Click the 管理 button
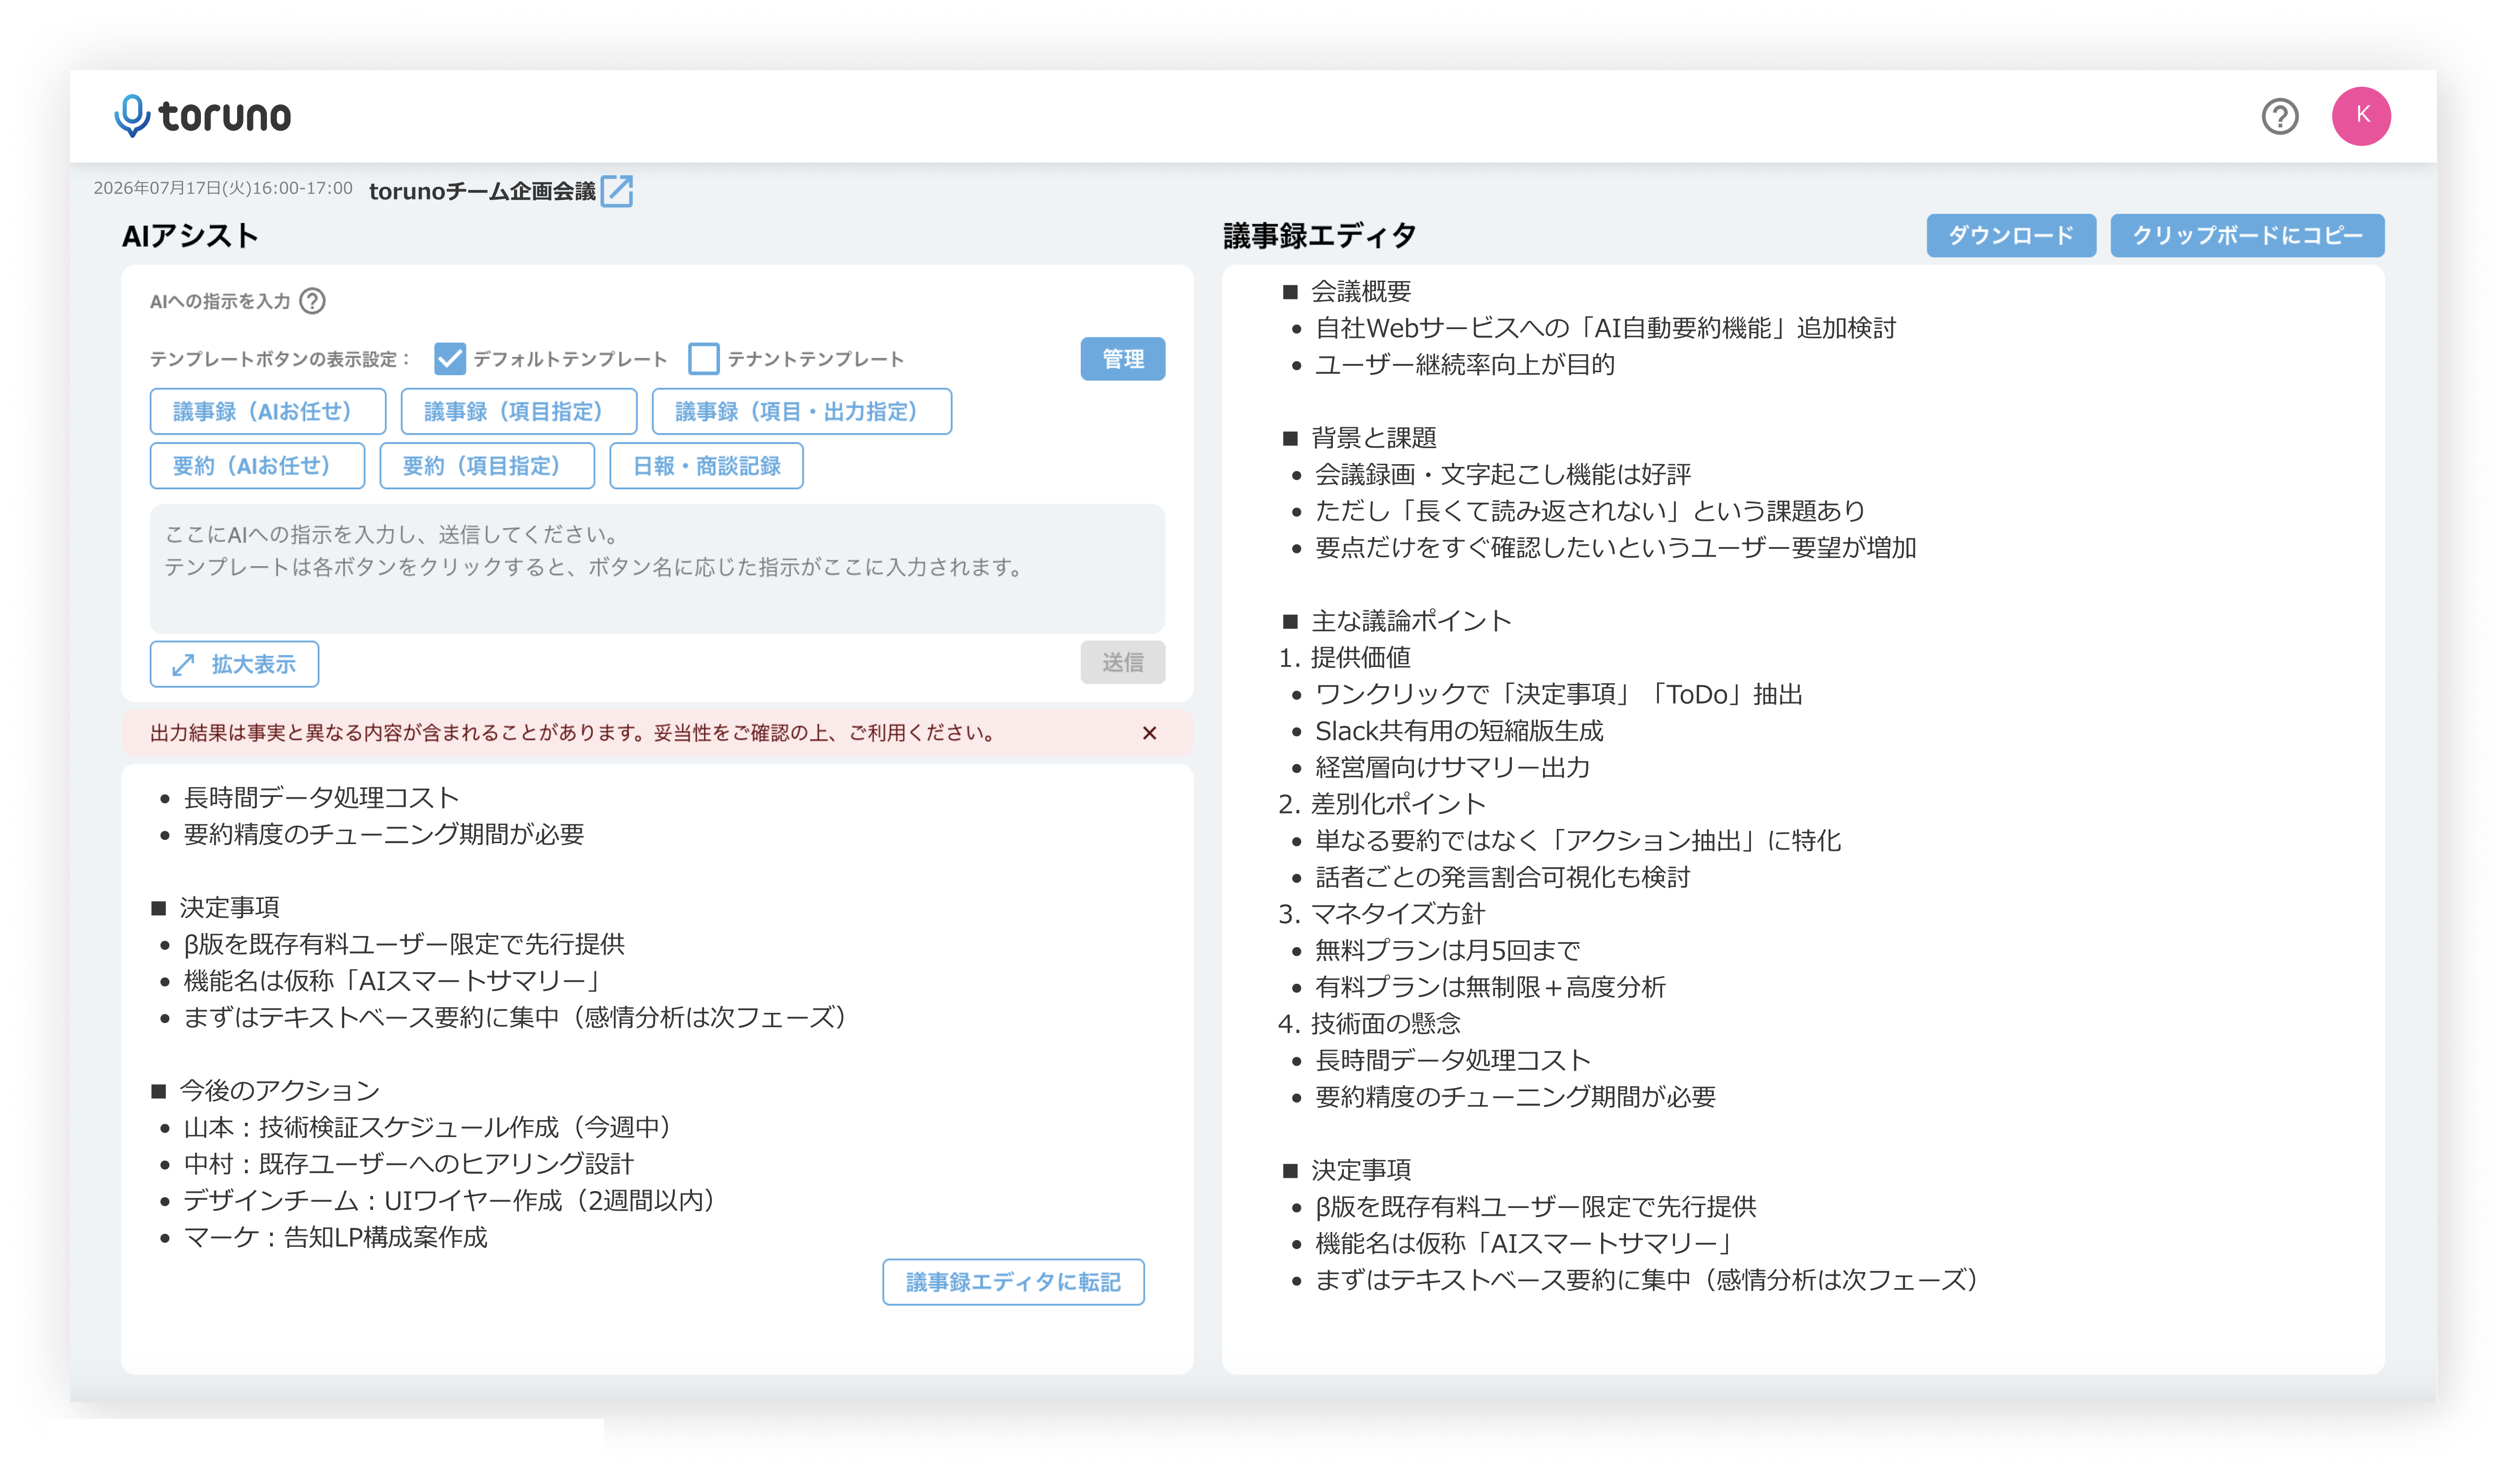Viewport: 2508px width, 1484px height. [1122, 358]
